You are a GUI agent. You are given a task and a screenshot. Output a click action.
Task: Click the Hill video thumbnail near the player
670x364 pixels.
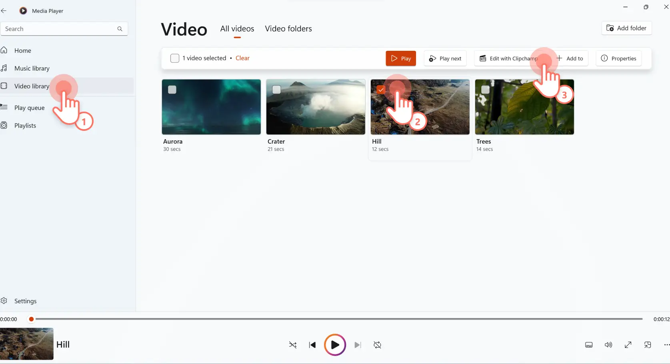click(26, 344)
